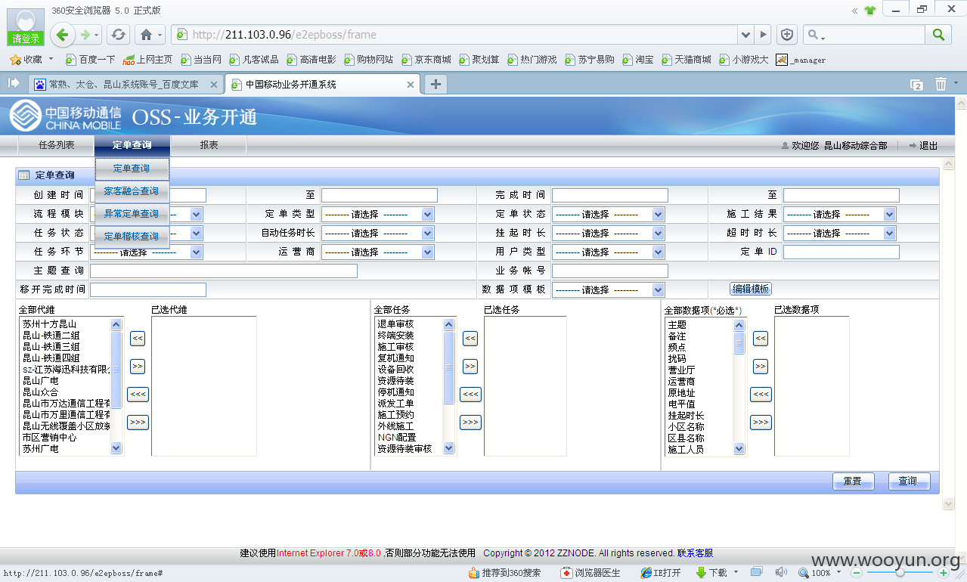
Task: Select 营业厅 in the 全部数据项 list
Action: pos(681,370)
